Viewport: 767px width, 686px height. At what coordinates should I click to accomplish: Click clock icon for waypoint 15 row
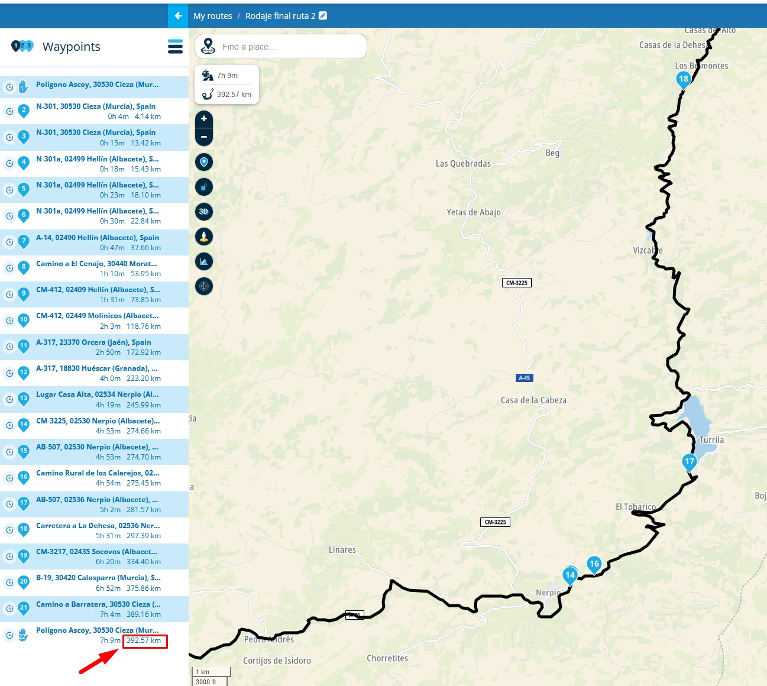(x=9, y=452)
